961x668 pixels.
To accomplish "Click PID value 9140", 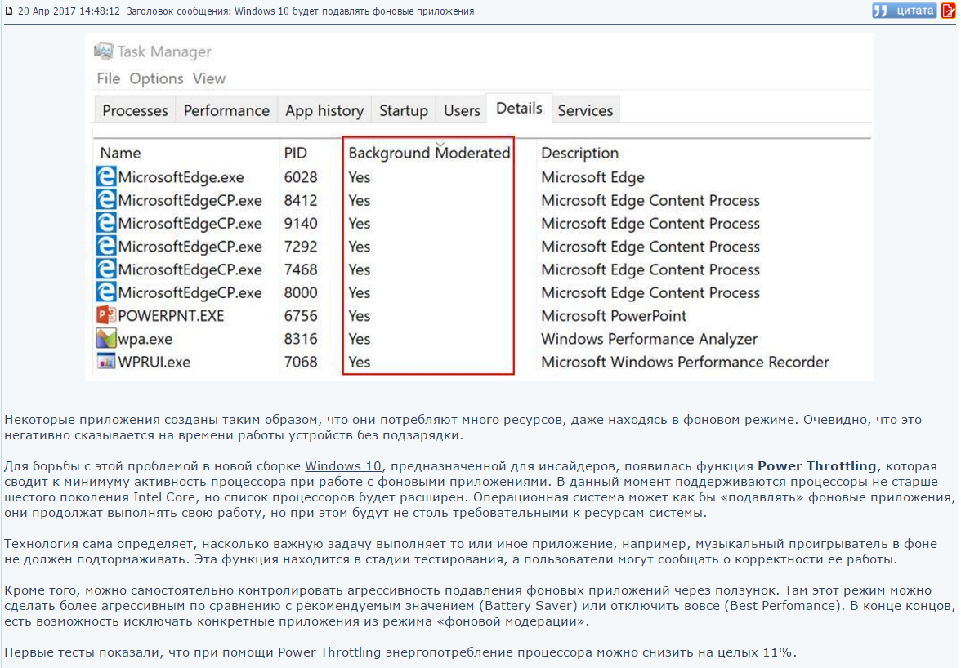I will tap(301, 224).
